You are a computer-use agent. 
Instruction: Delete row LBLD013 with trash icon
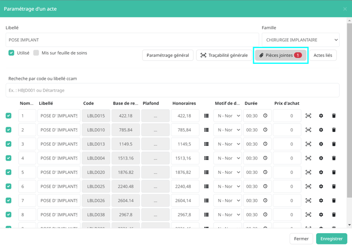334,144
